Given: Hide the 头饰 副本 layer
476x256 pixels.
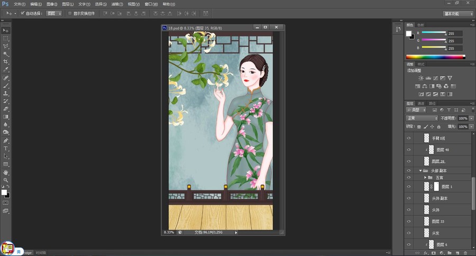Looking at the screenshot, I should (409, 198).
